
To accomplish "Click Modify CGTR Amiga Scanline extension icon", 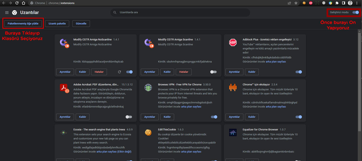I will pyautogui.click(x=149, y=43).
